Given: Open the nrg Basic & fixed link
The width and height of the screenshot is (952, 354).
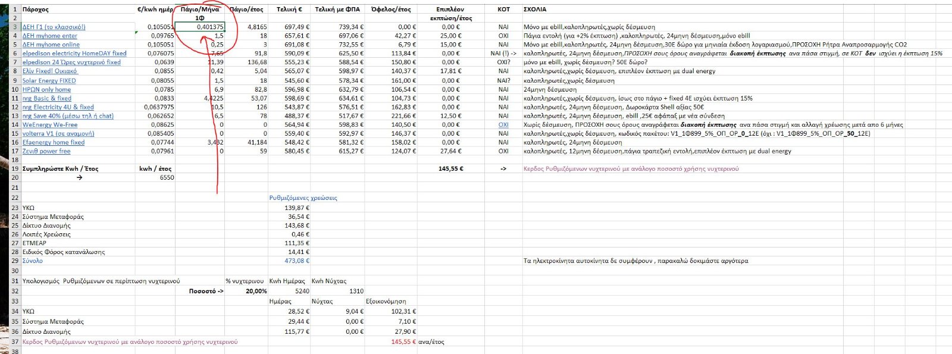Looking at the screenshot, I should (x=46, y=99).
